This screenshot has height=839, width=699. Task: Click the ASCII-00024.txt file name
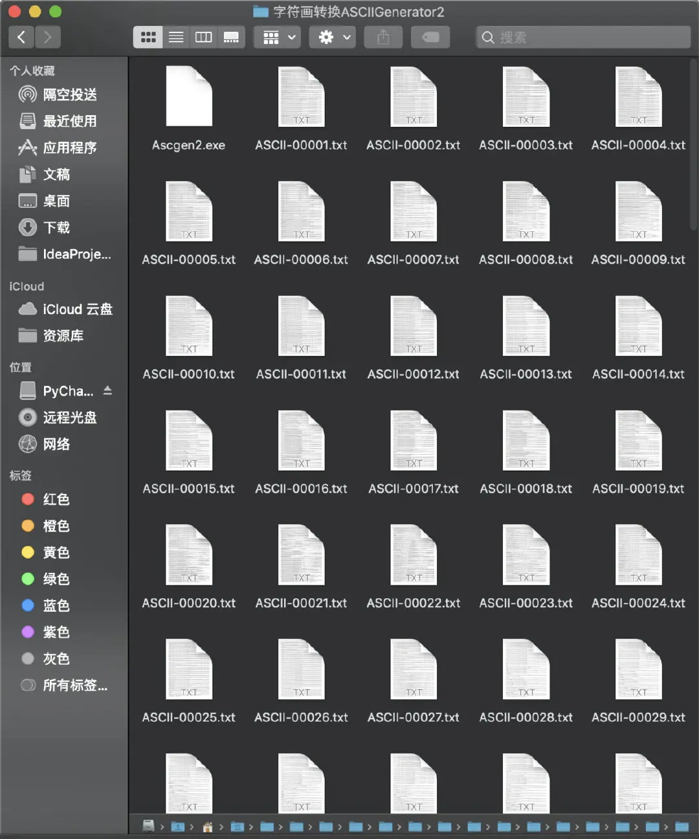point(638,603)
